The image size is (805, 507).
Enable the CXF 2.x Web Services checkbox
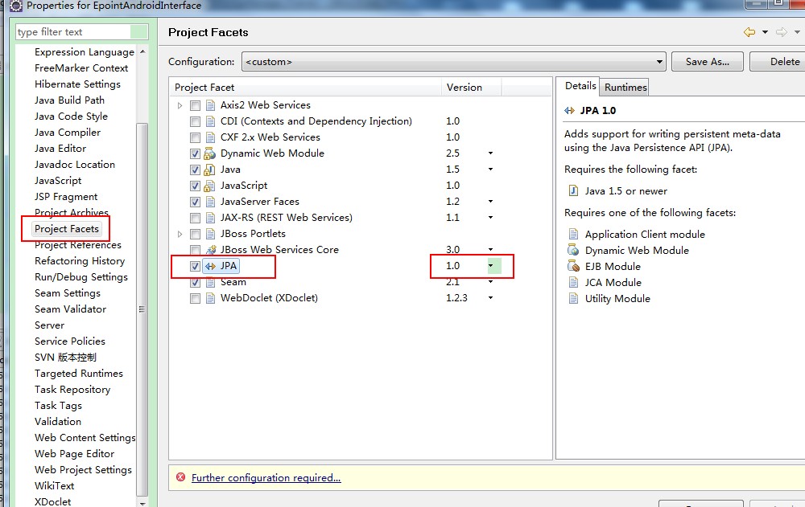(195, 138)
